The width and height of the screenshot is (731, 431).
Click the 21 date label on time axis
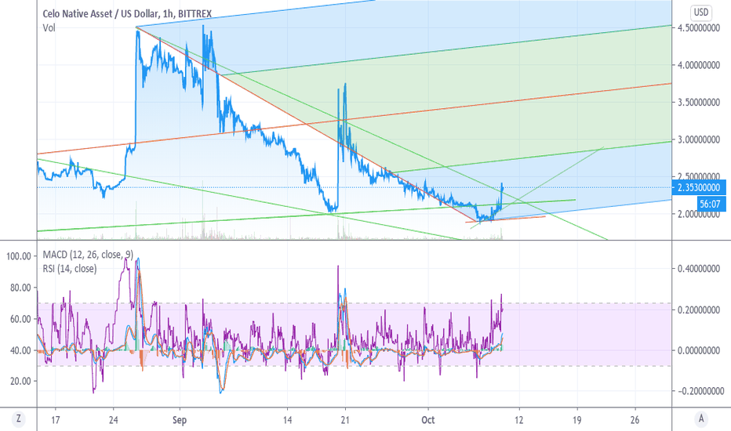[x=345, y=420]
